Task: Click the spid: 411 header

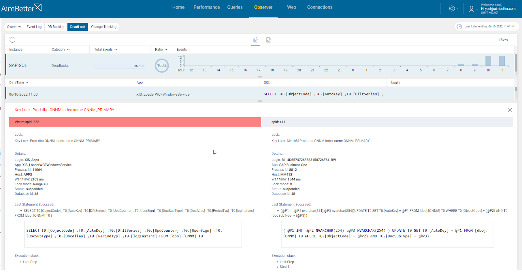Action: pyautogui.click(x=388, y=122)
